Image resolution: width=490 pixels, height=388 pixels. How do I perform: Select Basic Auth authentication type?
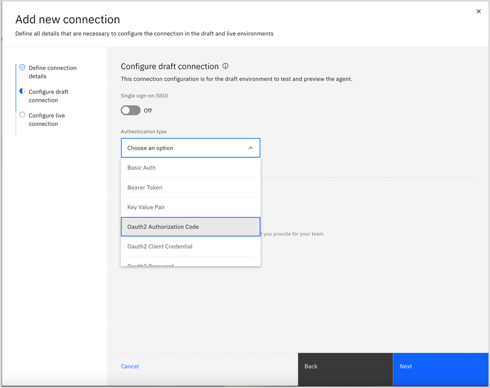coord(190,167)
